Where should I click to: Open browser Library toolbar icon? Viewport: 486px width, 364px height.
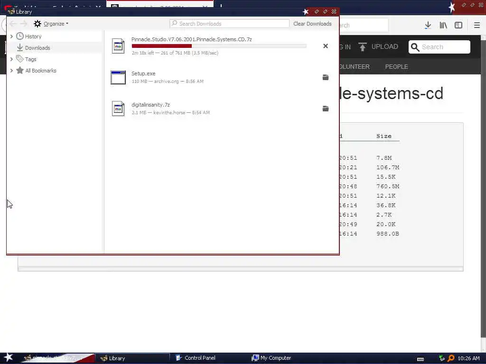443,26
